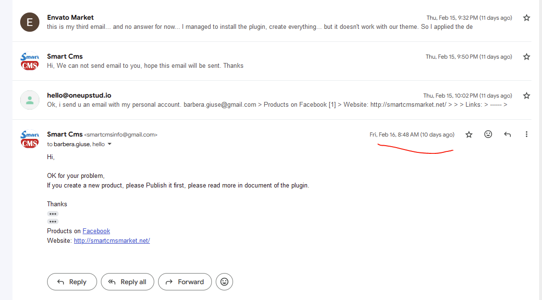This screenshot has height=300, width=542.
Task: Open the Envato Market avatar
Action: 30,22
